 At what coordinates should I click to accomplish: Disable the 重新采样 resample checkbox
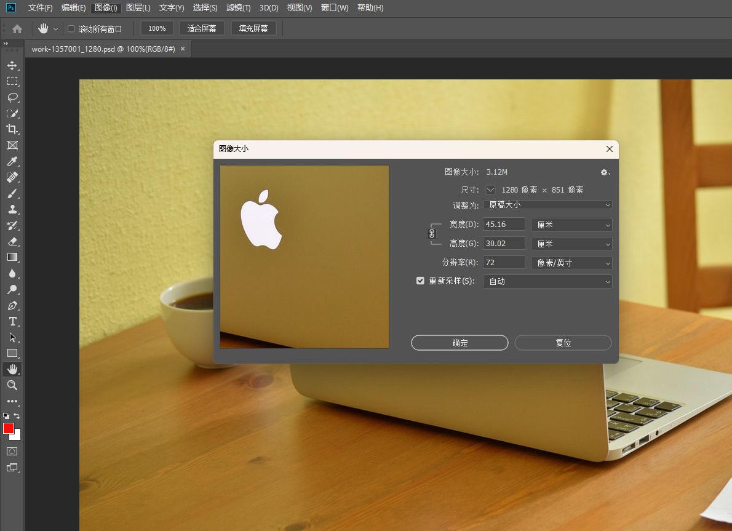coord(421,281)
